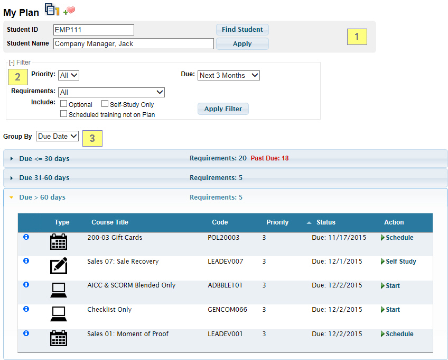Screen dimensions: 448x360
Task: Open the Priority dropdown
Action: pyautogui.click(x=69, y=76)
